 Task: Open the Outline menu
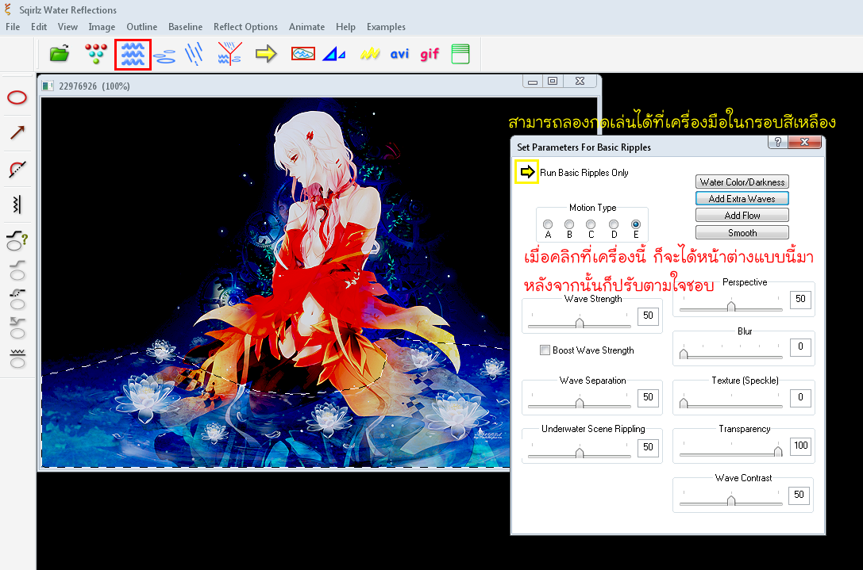click(141, 27)
